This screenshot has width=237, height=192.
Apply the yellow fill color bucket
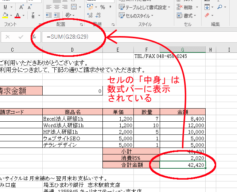tap(5, 16)
